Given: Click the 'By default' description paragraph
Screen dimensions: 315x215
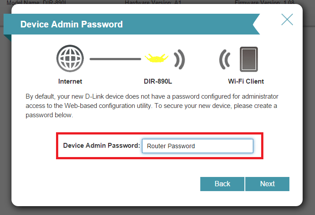Looking at the screenshot, I should pyautogui.click(x=152, y=106).
